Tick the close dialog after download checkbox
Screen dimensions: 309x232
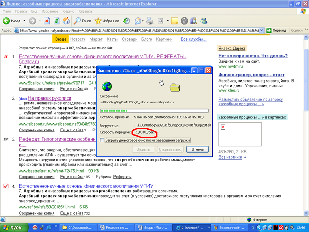(102, 140)
